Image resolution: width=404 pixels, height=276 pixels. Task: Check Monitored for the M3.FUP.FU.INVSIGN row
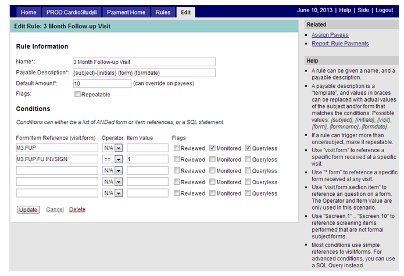coord(212,159)
